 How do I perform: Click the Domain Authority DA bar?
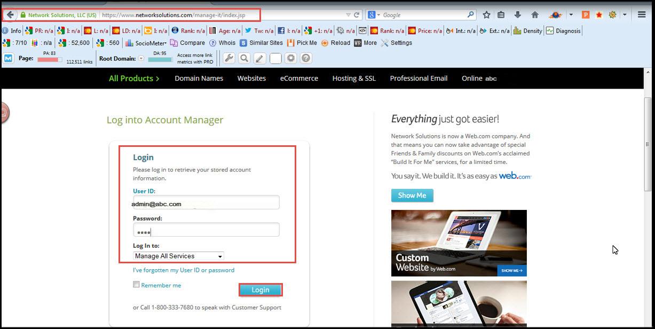160,59
